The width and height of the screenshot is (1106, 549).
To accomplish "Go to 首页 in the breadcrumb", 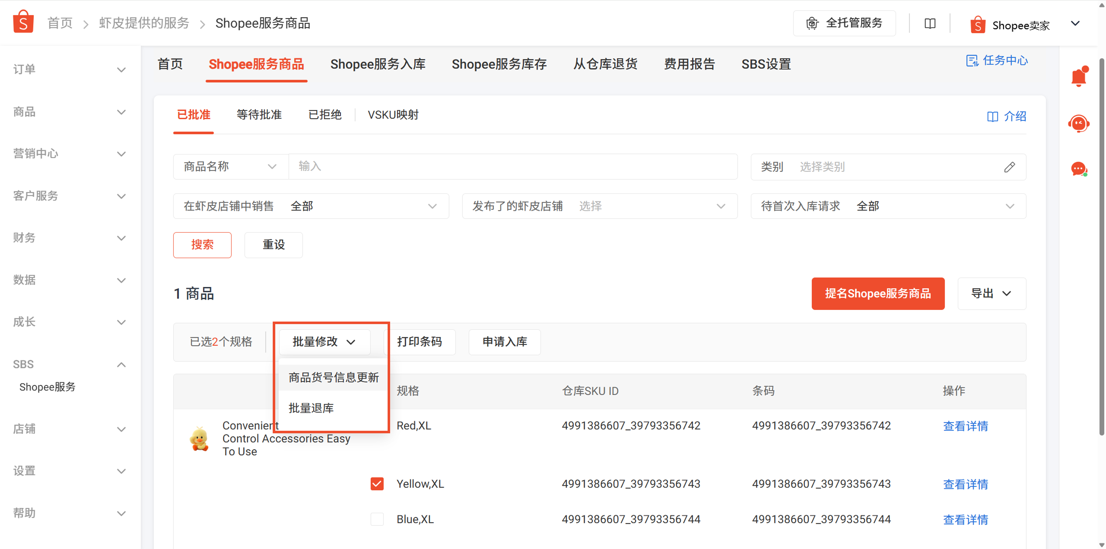I will coord(60,23).
